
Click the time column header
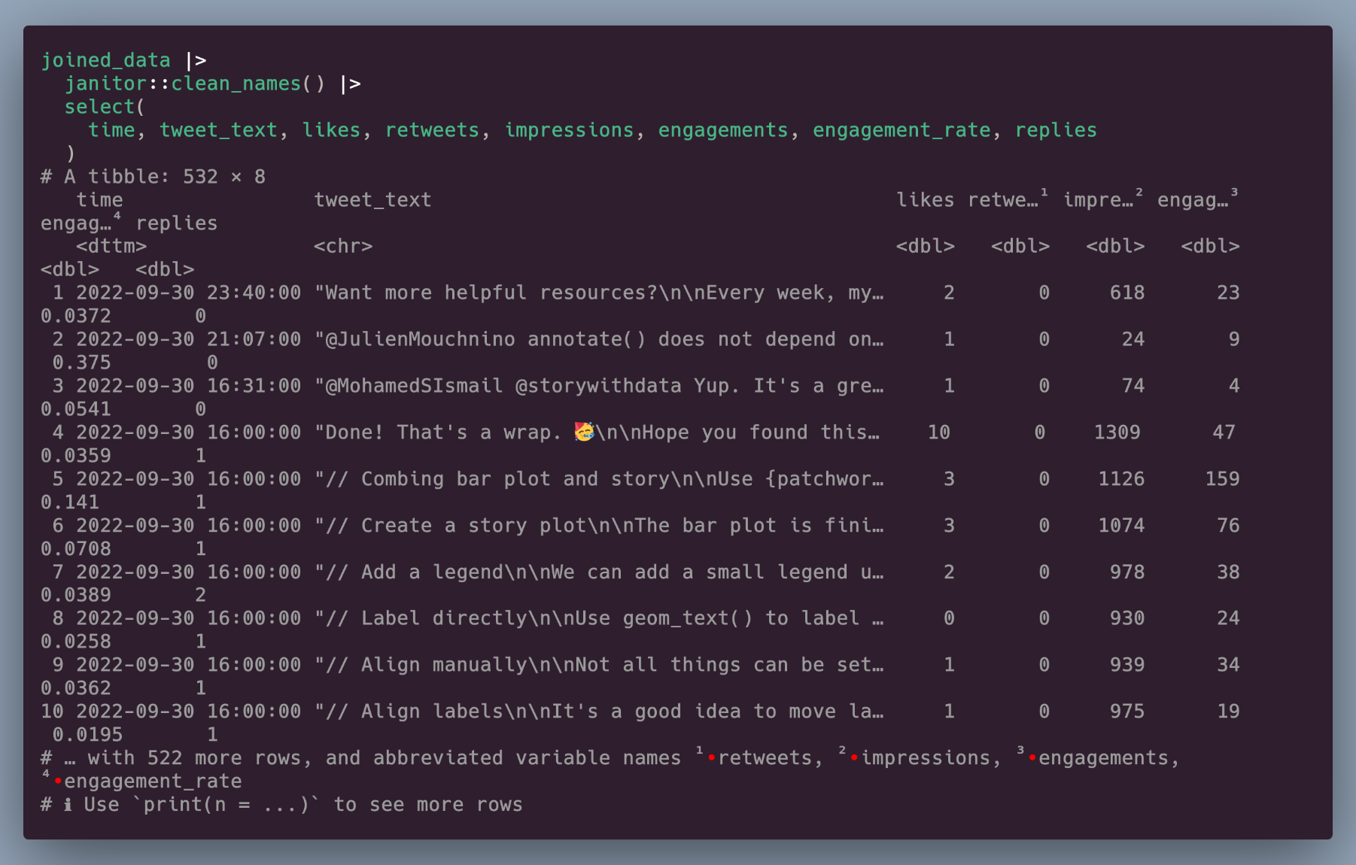click(x=99, y=200)
